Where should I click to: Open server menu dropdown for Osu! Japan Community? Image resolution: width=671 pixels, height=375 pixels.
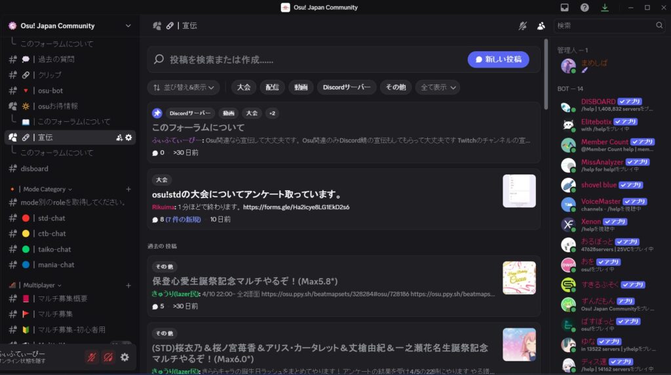[x=128, y=26]
